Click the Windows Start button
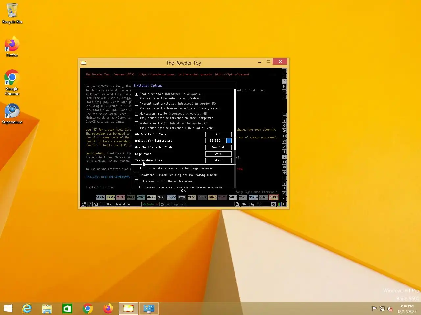Image resolution: width=421 pixels, height=315 pixels. coord(8,308)
